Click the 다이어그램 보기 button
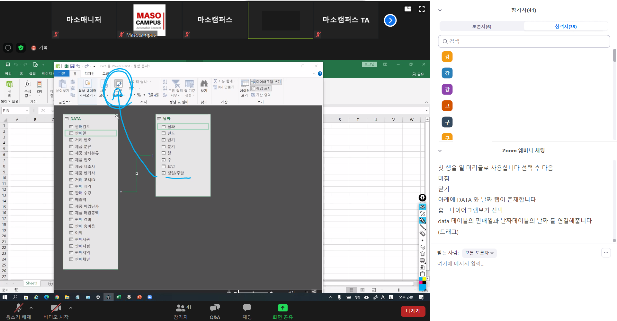The height and width of the screenshot is (321, 617). [266, 82]
